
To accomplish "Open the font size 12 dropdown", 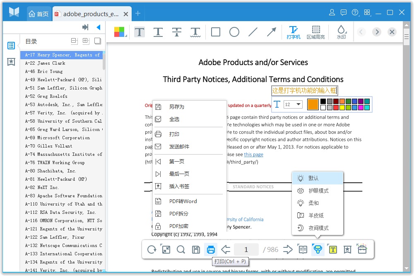I will coord(293,104).
